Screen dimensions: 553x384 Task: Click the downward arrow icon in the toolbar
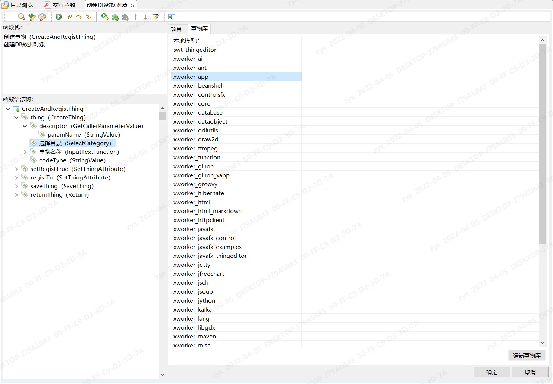(145, 17)
